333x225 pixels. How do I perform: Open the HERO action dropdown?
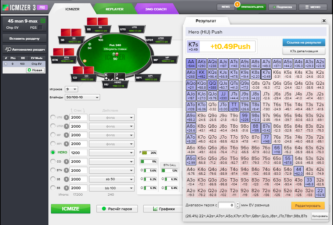112,153
